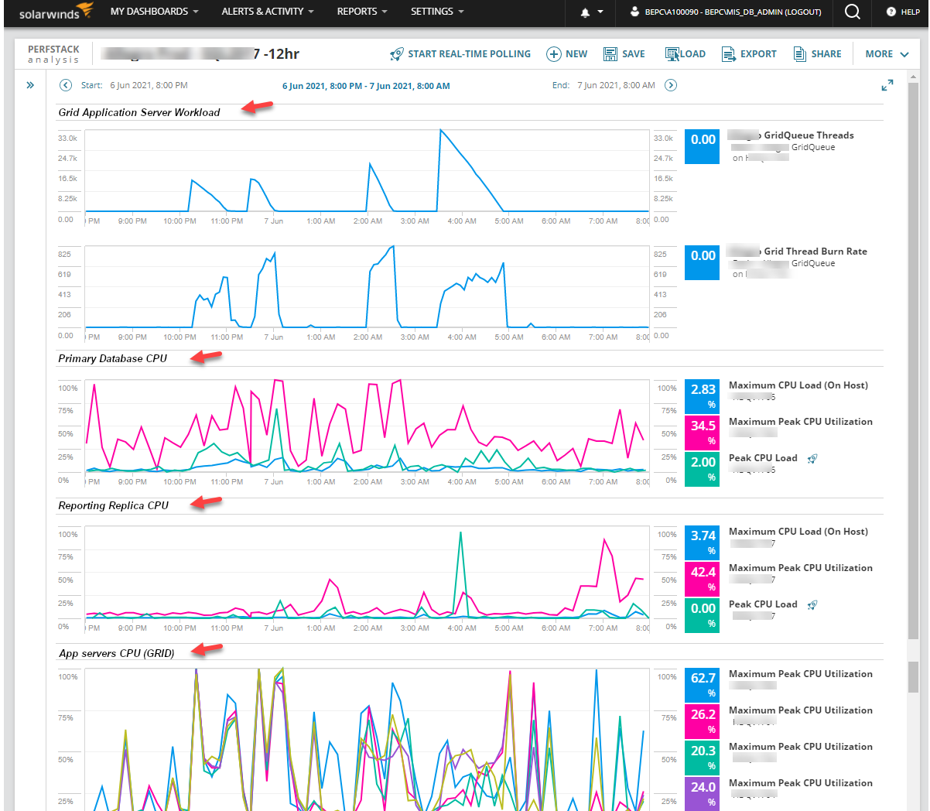Click the 20.3% green value tile
The image size is (930, 811).
coord(703,757)
